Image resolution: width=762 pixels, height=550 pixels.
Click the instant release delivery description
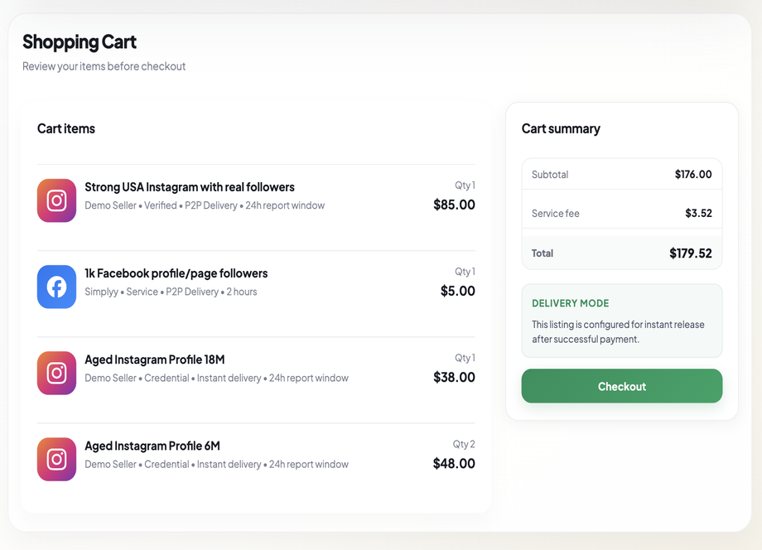[618, 332]
